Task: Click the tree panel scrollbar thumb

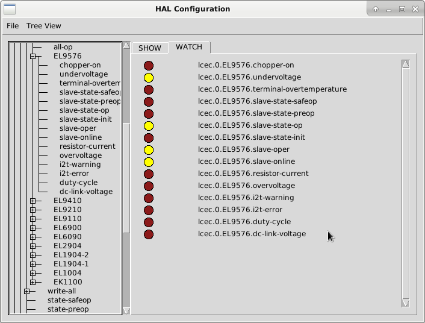Action: click(x=126, y=178)
